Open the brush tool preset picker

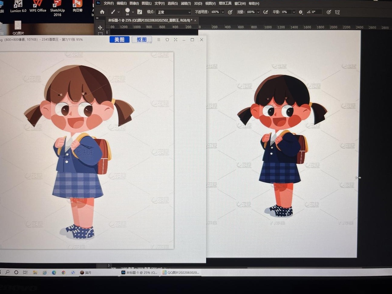point(115,12)
